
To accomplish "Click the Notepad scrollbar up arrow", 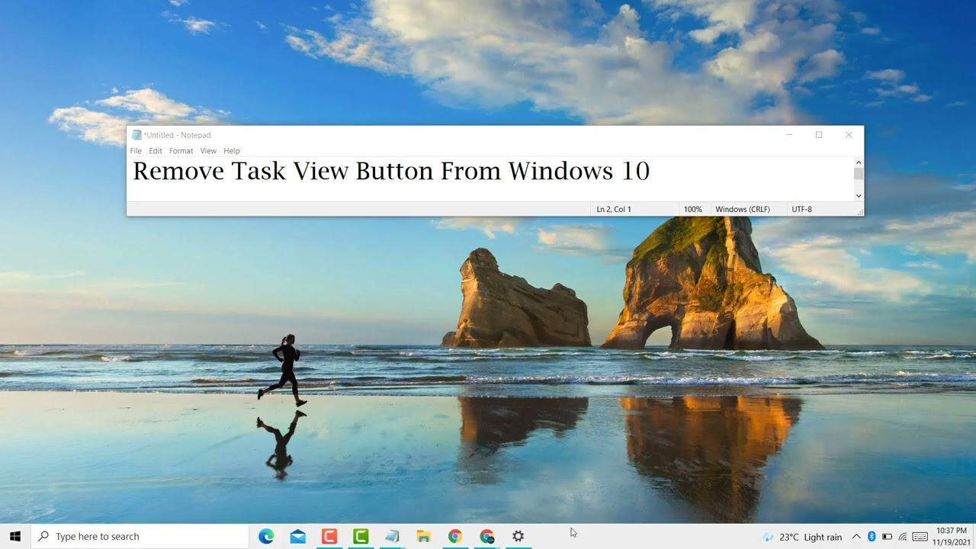I will 859,162.
